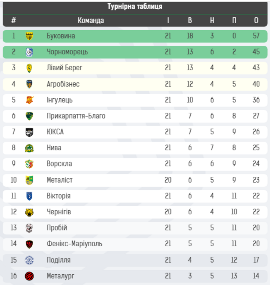Open the Прикарпаття-Благо team link
This screenshot has width=270, height=285.
tap(76, 116)
